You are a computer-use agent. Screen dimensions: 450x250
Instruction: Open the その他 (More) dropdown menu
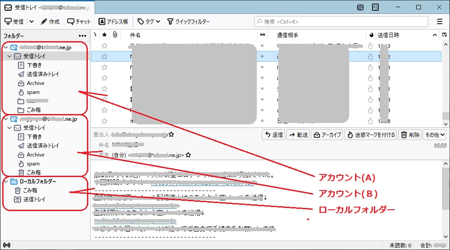click(x=434, y=135)
